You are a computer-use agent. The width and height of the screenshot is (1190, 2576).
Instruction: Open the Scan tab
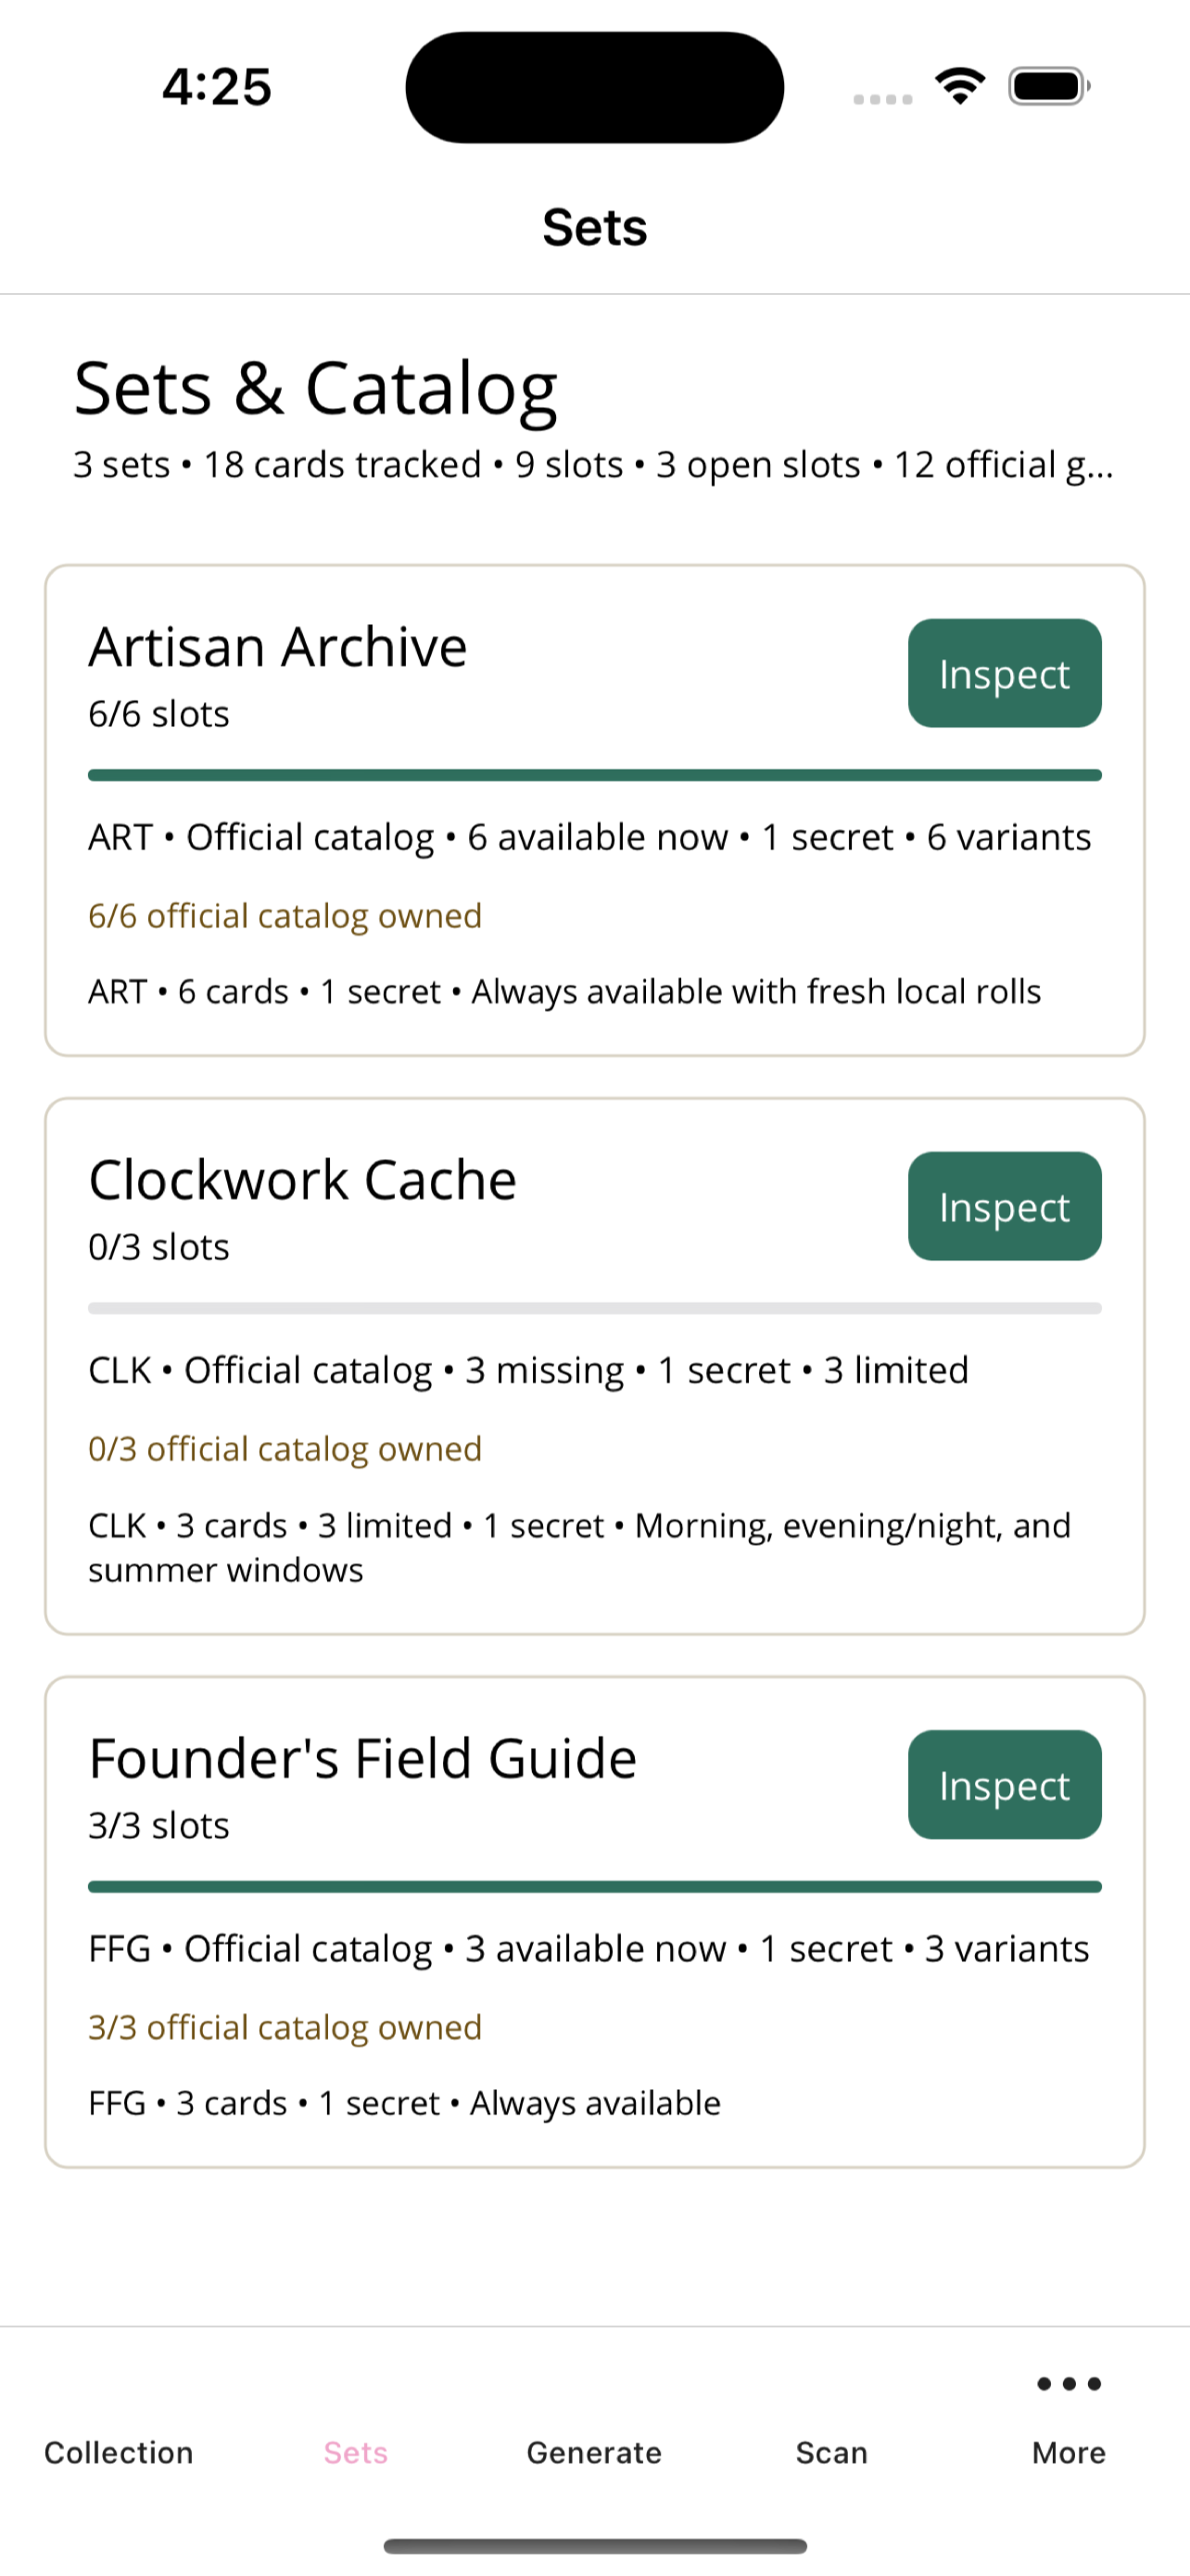tap(831, 2452)
